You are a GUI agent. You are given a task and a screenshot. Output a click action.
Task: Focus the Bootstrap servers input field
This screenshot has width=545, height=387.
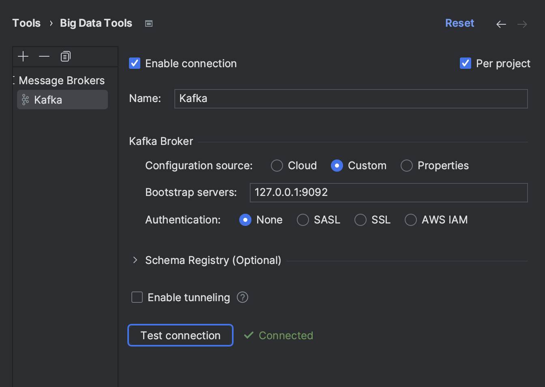point(388,193)
